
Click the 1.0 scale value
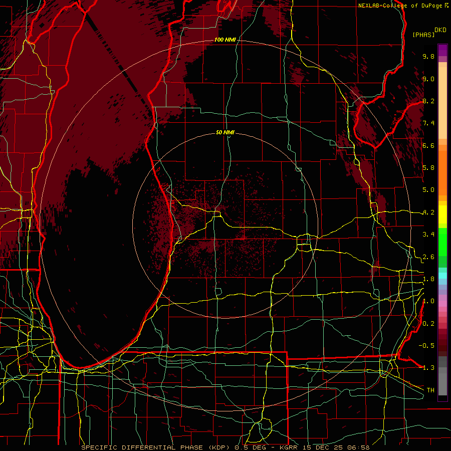tap(428, 301)
